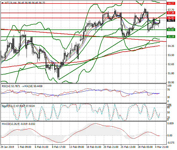The height and width of the screenshot is (150, 177).
Task: Click the 1 Feb 09:00 time label
Action: pos(24,147)
